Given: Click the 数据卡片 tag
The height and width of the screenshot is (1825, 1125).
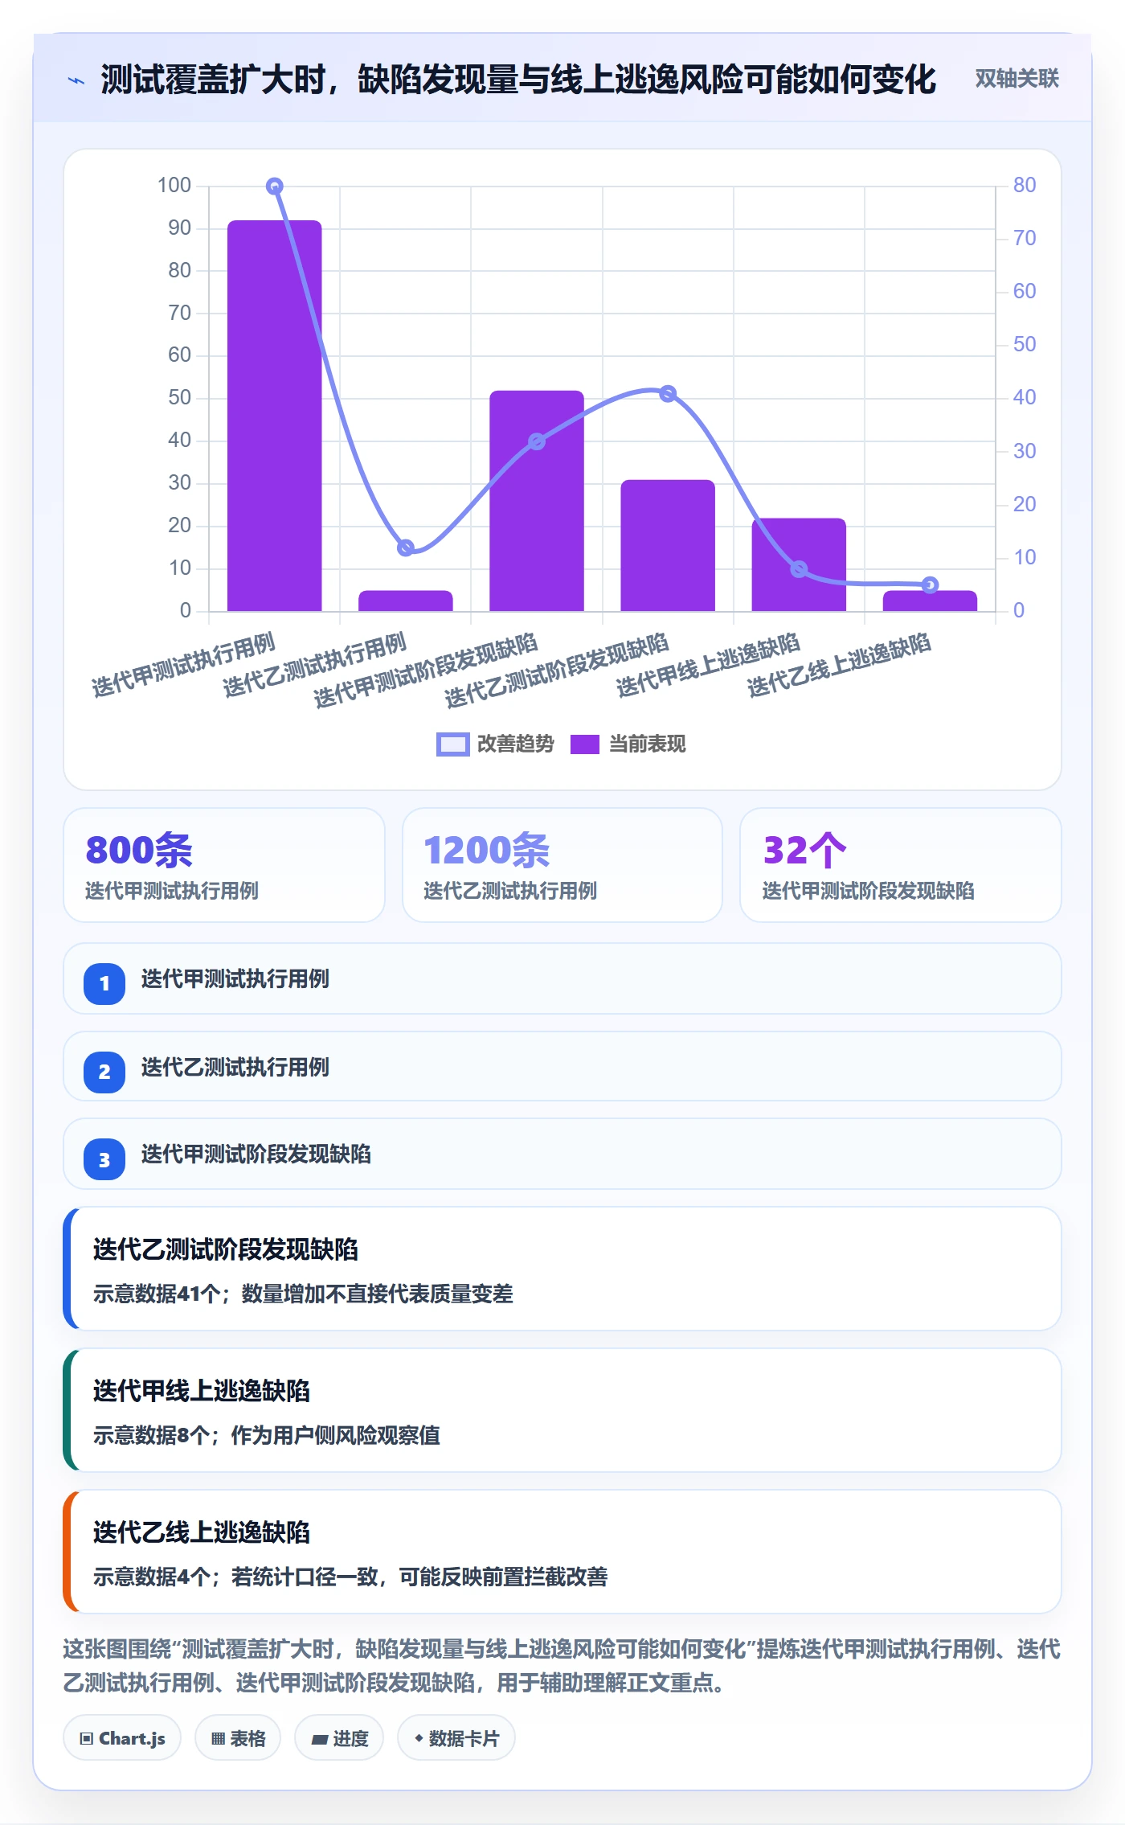Looking at the screenshot, I should tap(456, 1738).
